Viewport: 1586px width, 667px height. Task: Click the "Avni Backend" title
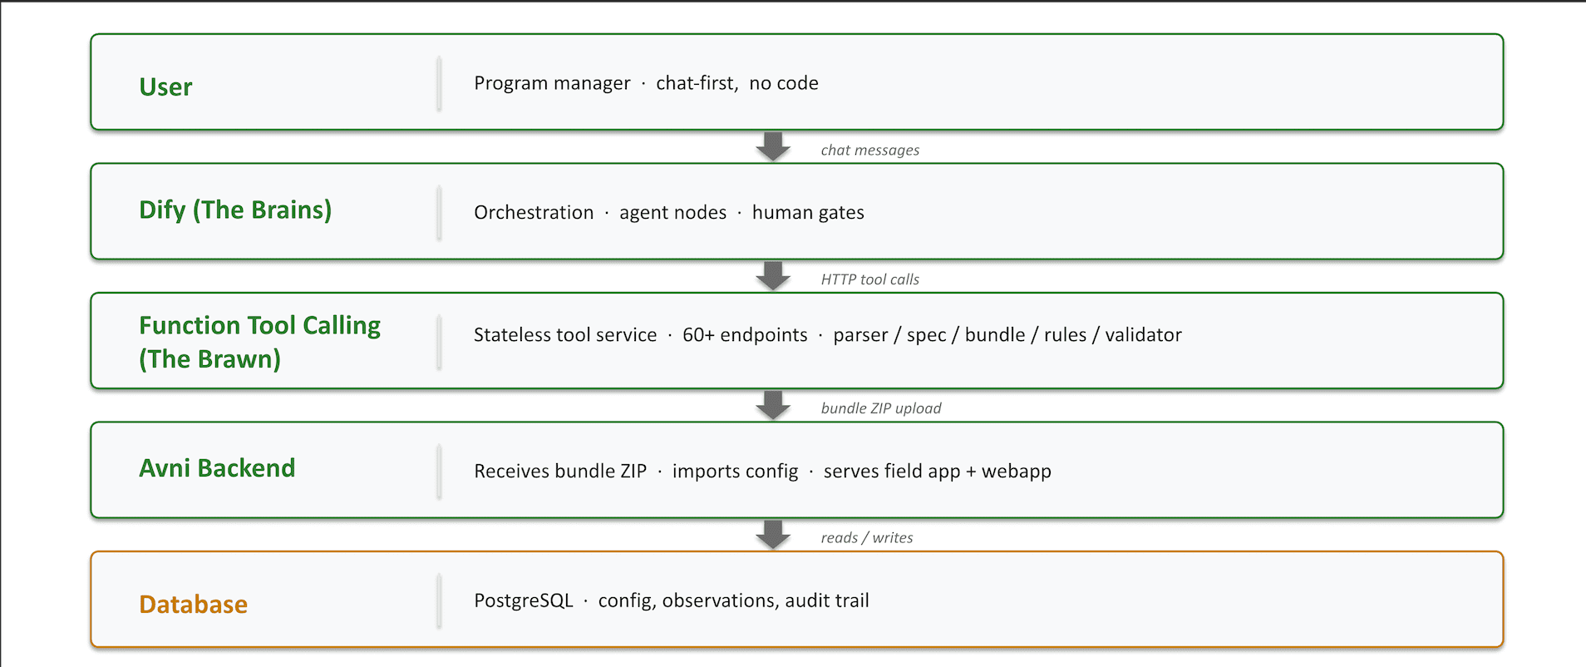click(217, 468)
